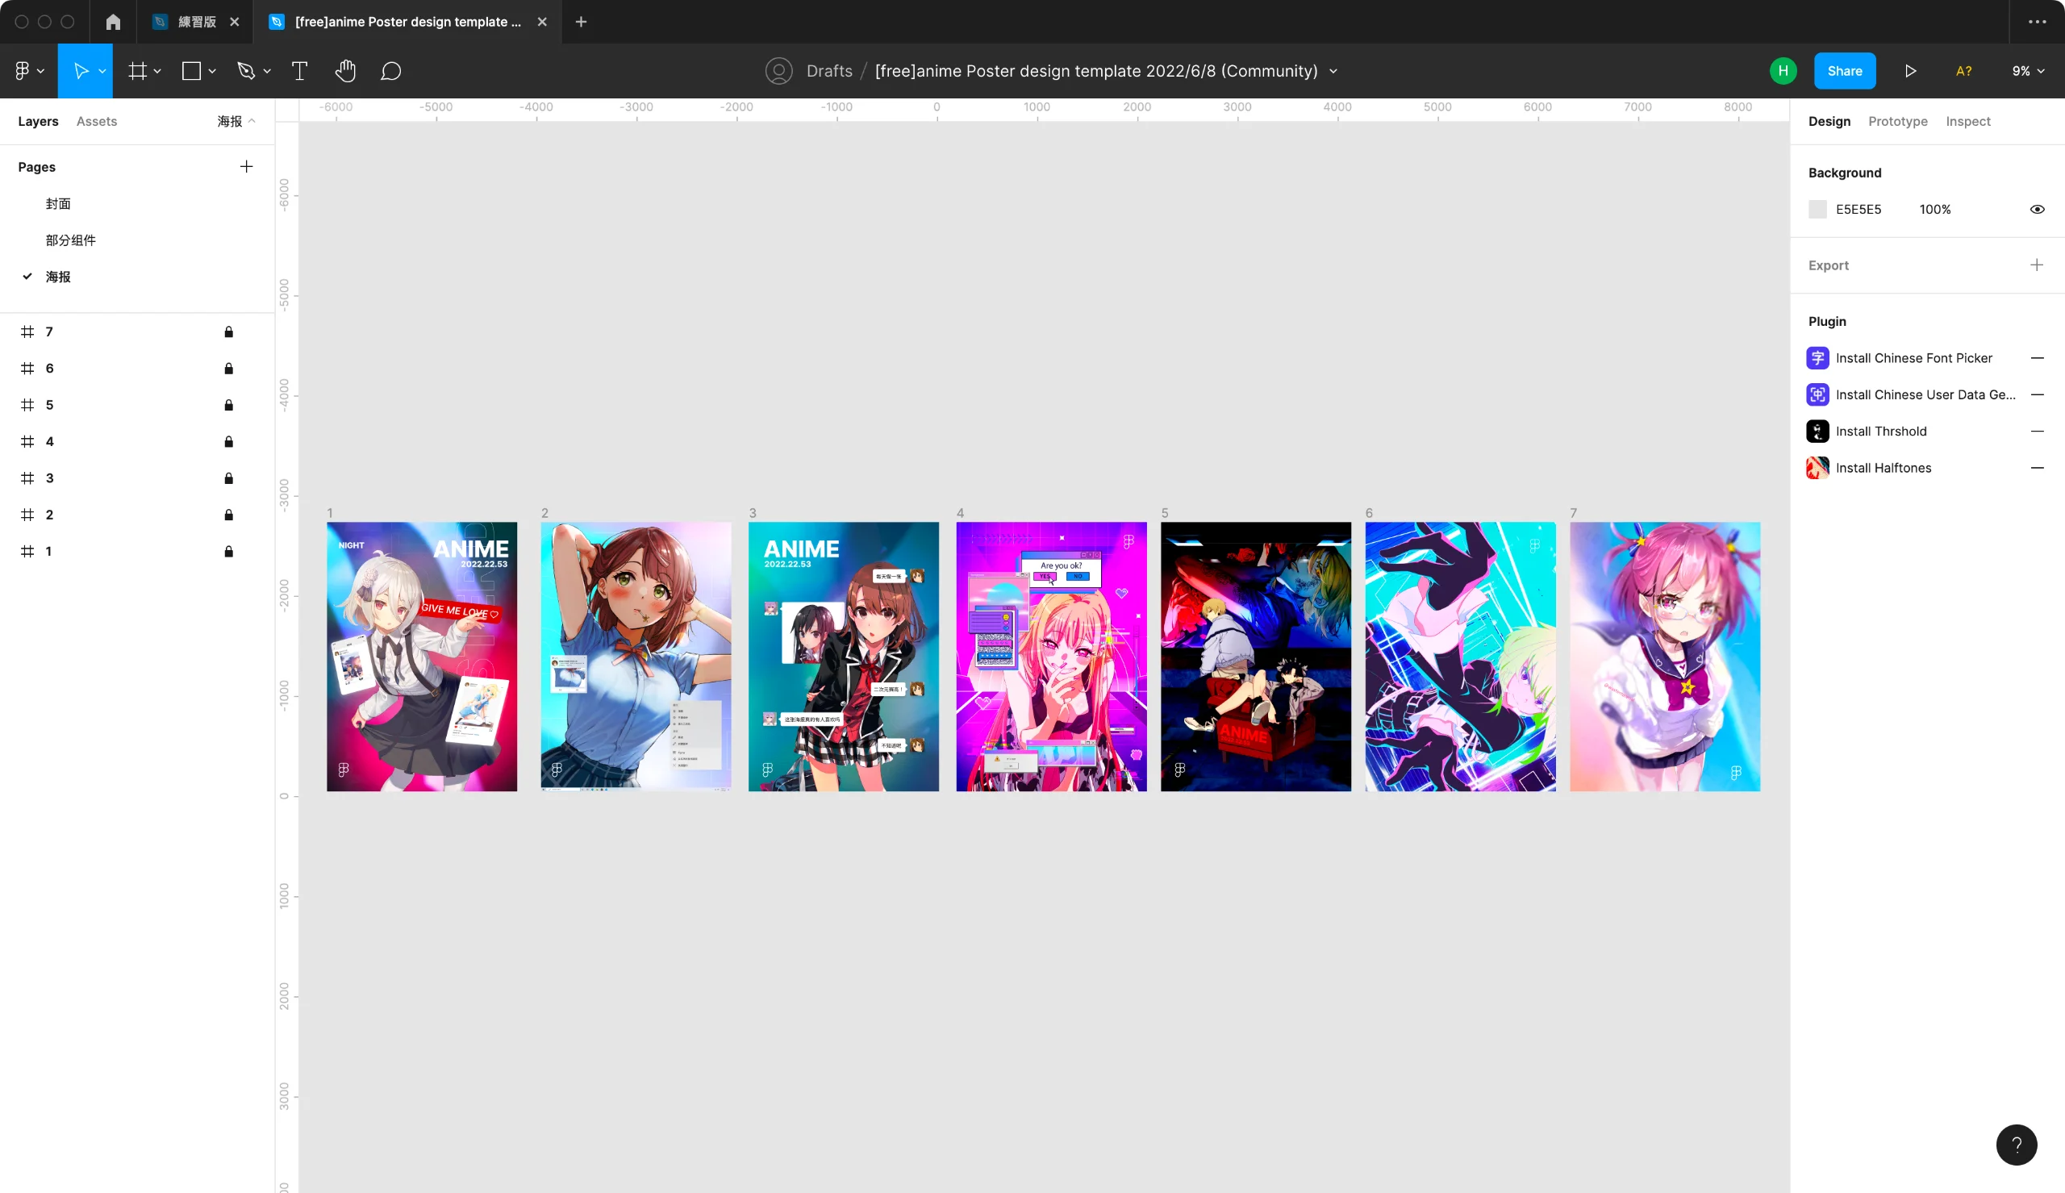Toggle lock on layer 6
Viewport: 2065px width, 1193px height.
pos(228,369)
